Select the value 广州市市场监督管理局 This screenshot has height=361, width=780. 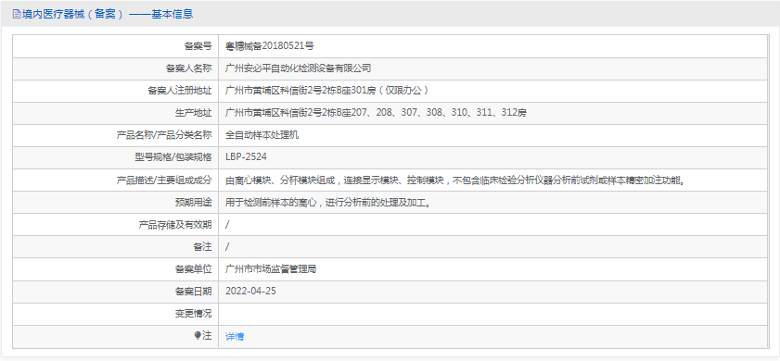click(x=271, y=269)
